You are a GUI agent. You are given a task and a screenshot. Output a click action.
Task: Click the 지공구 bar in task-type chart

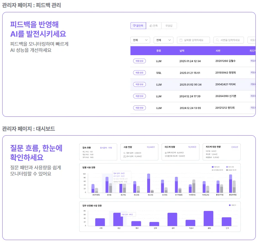(191, 223)
